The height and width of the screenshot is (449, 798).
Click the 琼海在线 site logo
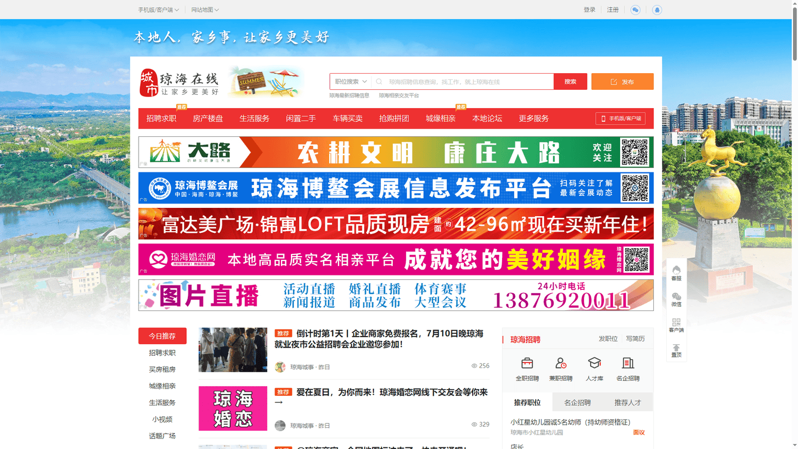tap(179, 83)
